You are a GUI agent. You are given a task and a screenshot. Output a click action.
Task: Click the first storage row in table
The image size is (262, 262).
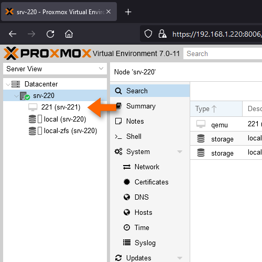point(226,139)
